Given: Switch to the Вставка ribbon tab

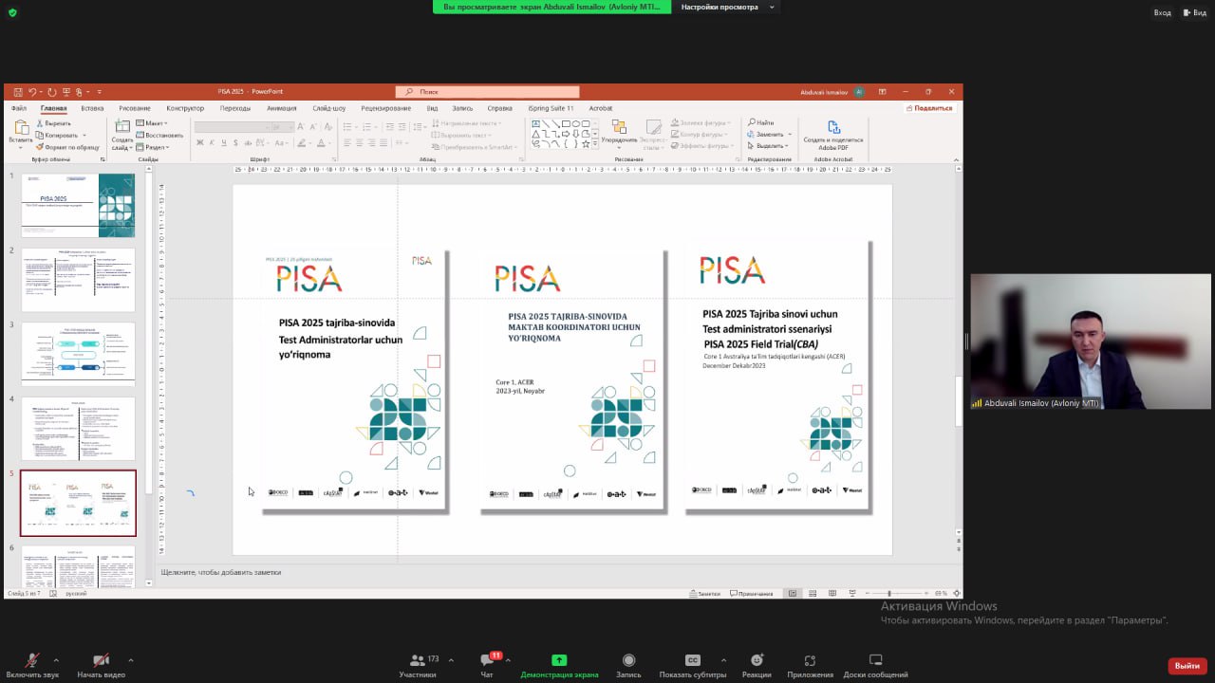Looking at the screenshot, I should 92,108.
